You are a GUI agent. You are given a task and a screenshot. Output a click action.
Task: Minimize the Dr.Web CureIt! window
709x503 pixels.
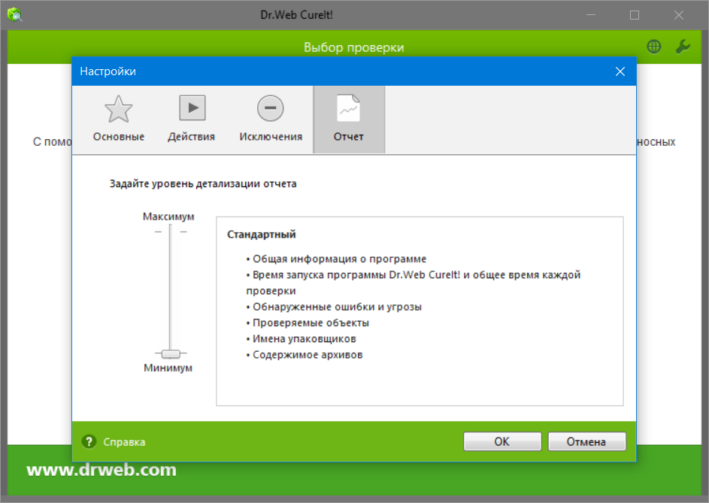pyautogui.click(x=591, y=15)
